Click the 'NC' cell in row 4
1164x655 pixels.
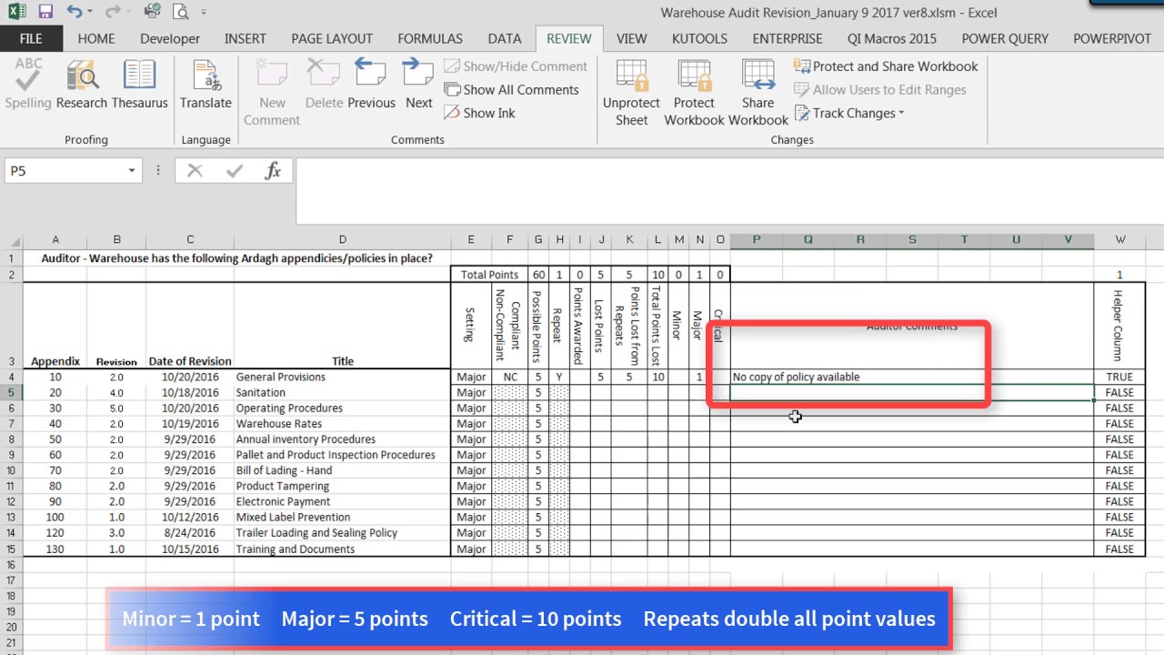click(510, 377)
